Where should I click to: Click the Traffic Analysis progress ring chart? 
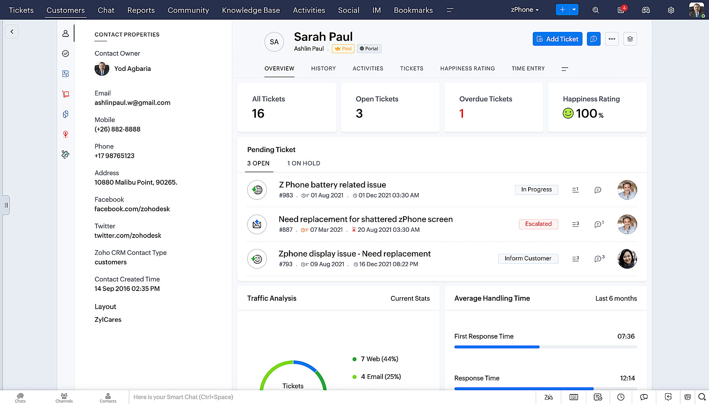pyautogui.click(x=293, y=385)
